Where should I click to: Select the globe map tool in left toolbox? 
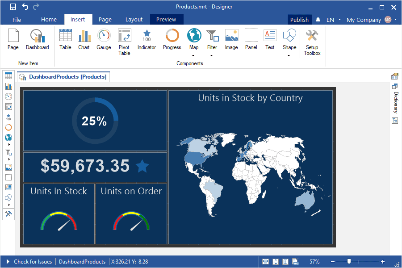[8, 138]
